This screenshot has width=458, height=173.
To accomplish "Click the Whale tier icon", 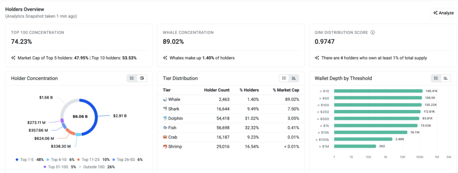I will [165, 99].
